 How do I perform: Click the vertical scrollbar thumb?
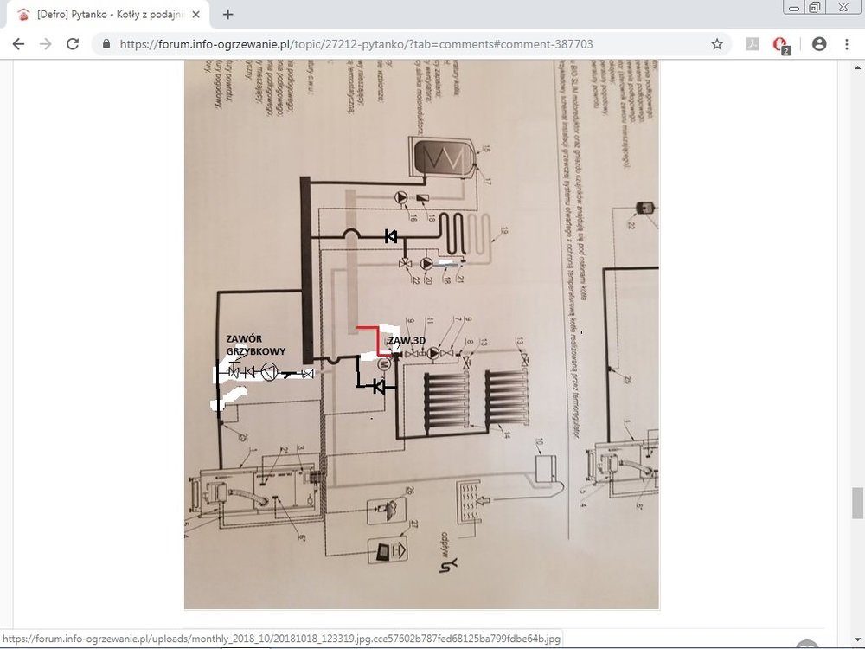(857, 503)
